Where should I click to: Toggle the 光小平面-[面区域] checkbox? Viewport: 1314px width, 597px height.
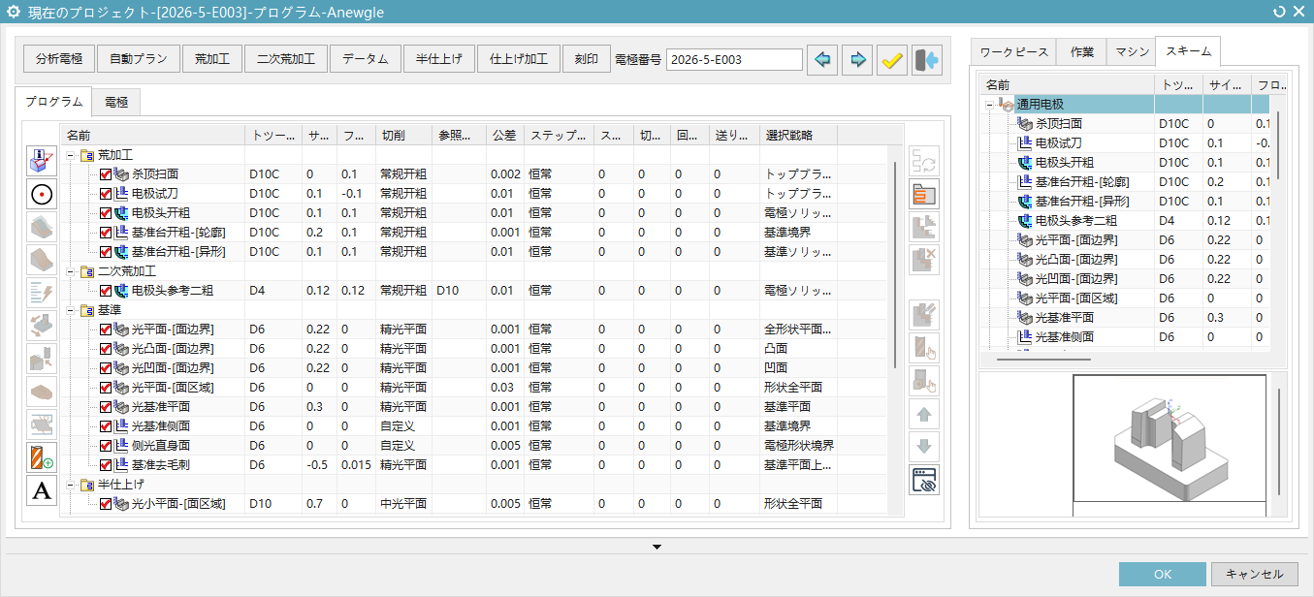point(107,504)
